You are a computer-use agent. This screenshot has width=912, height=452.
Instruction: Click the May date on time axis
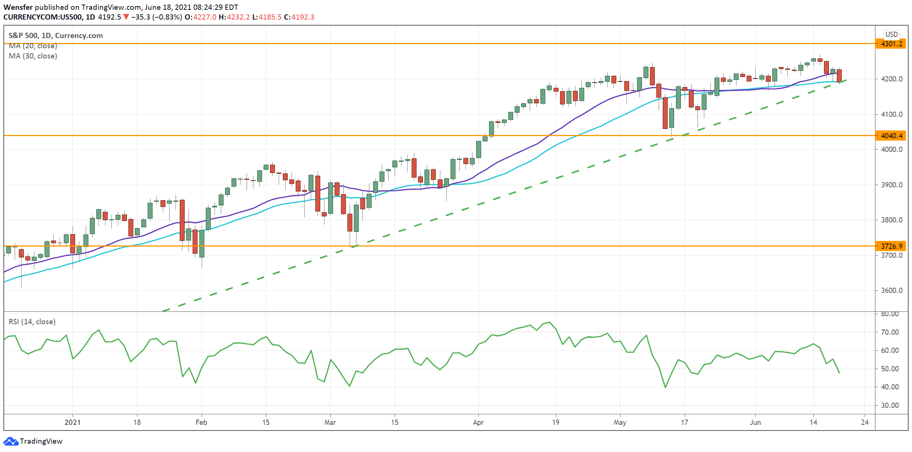coord(620,422)
